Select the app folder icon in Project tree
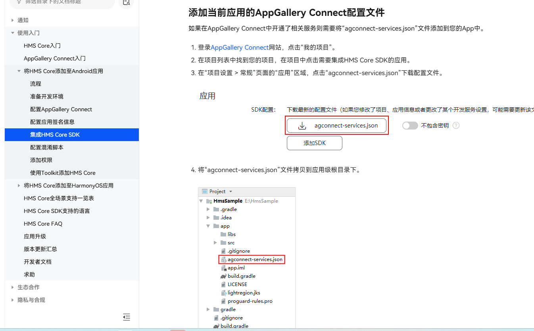 point(216,226)
